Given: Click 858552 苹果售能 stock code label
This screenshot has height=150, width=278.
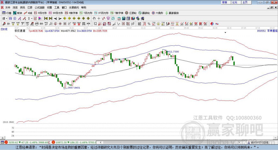Looking at the screenshot, I should (267, 31).
